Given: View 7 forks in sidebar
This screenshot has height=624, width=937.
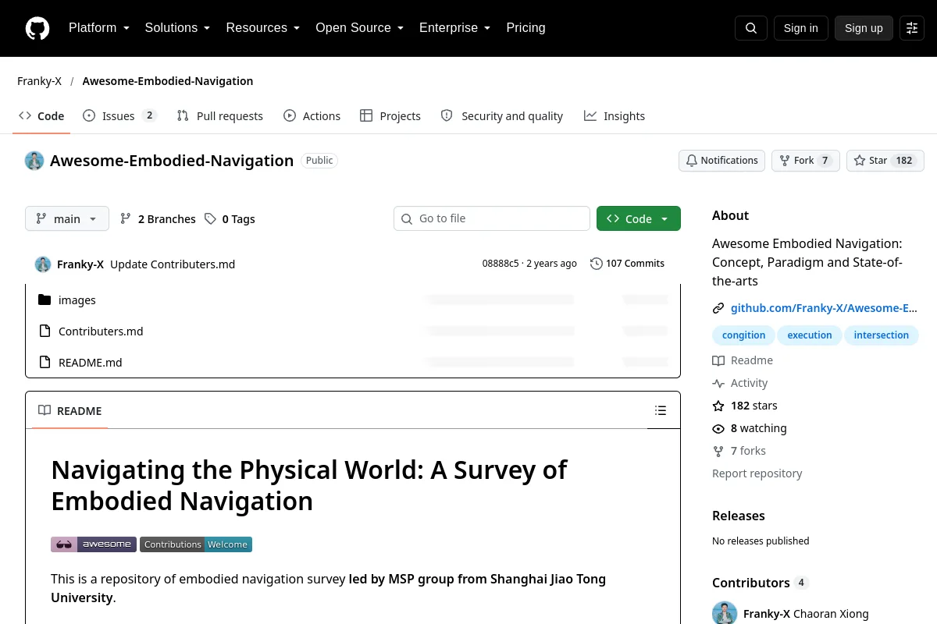Looking at the screenshot, I should point(739,451).
